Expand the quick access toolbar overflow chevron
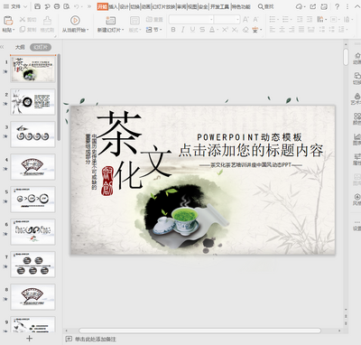Viewport: 361px width, 345px height. coord(89,6)
